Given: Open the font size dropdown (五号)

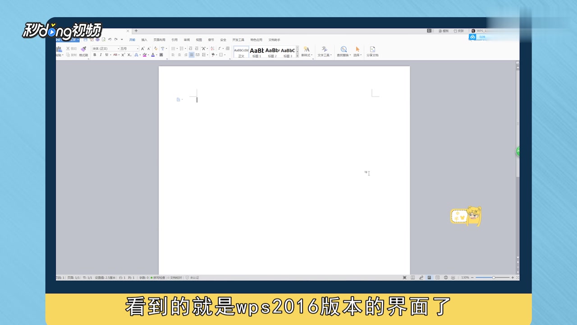Looking at the screenshot, I should click(138, 49).
